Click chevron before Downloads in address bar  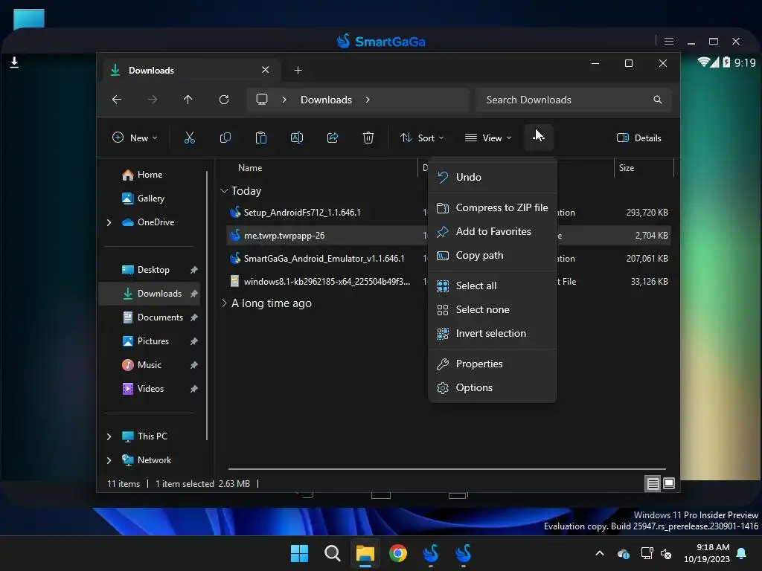point(284,100)
